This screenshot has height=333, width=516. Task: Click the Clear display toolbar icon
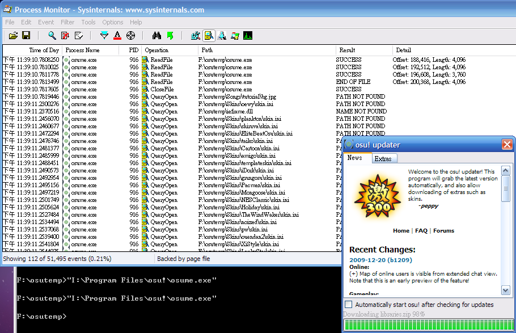pyautogui.click(x=79, y=36)
